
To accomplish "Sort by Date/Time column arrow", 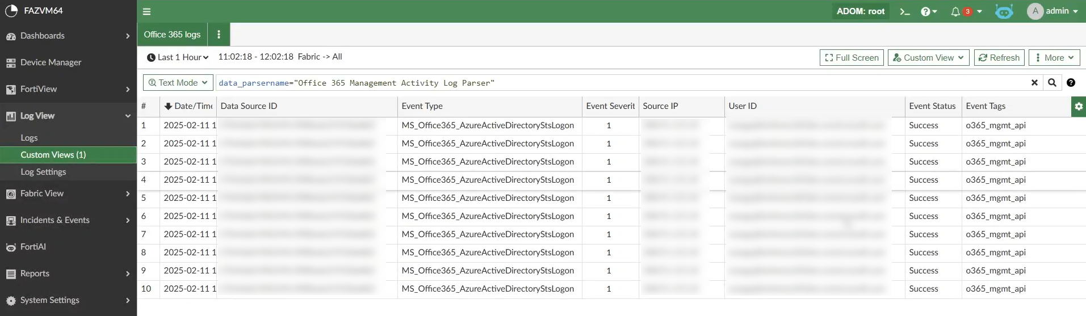I will pos(168,106).
